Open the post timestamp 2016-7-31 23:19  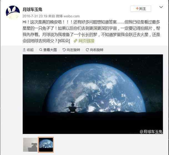(35, 16)
